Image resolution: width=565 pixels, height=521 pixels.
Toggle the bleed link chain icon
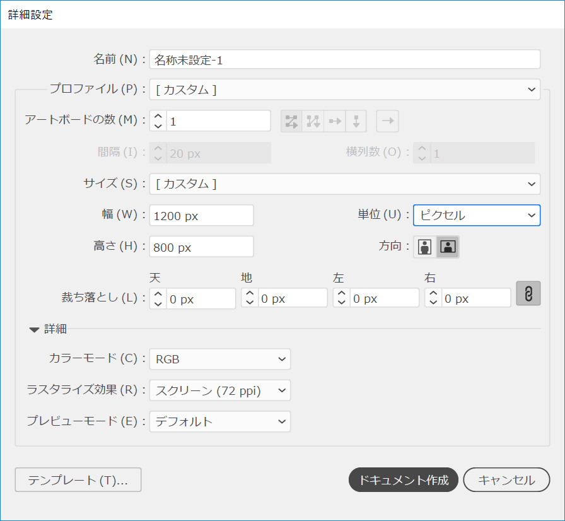(x=528, y=294)
